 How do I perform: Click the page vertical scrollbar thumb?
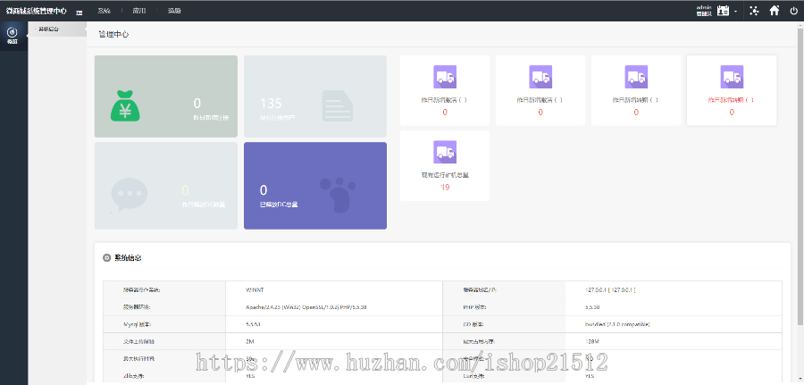coord(800,177)
